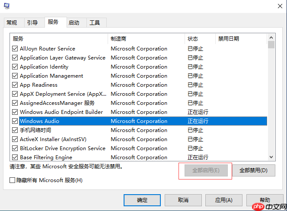Toggle Application Identity checkbox
Image resolution: width=287 pixels, height=211 pixels.
[15, 67]
